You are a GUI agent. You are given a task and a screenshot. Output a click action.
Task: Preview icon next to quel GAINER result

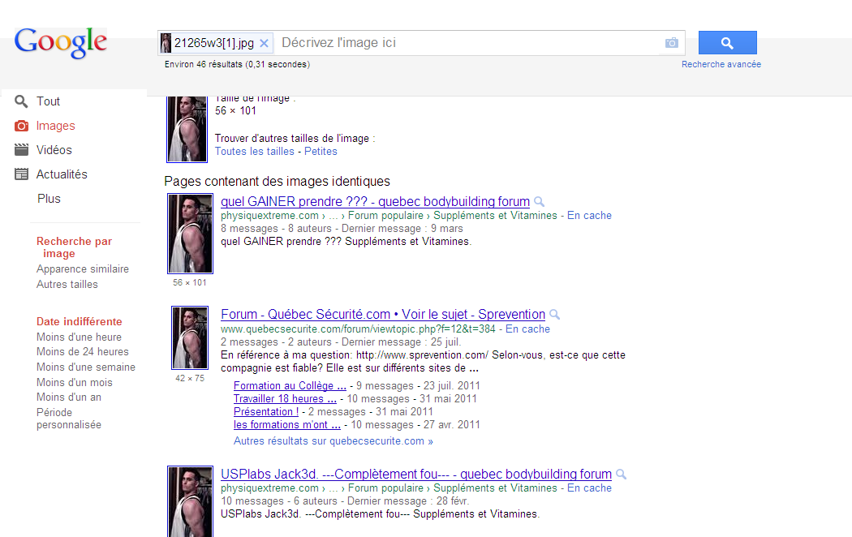539,201
